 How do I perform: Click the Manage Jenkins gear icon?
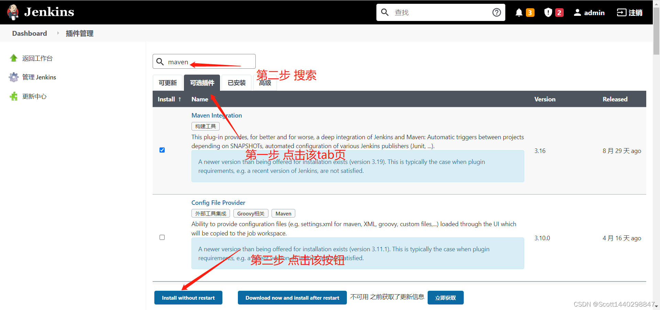[14, 77]
